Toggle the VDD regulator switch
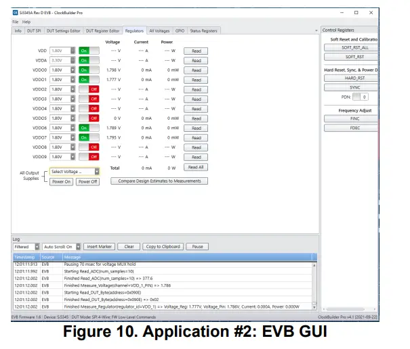 [89, 51]
